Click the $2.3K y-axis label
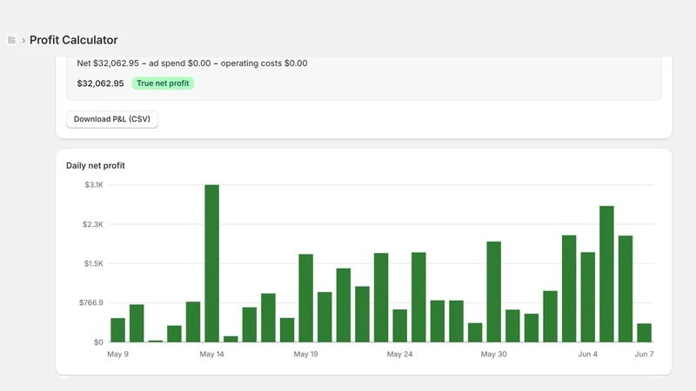The image size is (696, 391). [93, 224]
